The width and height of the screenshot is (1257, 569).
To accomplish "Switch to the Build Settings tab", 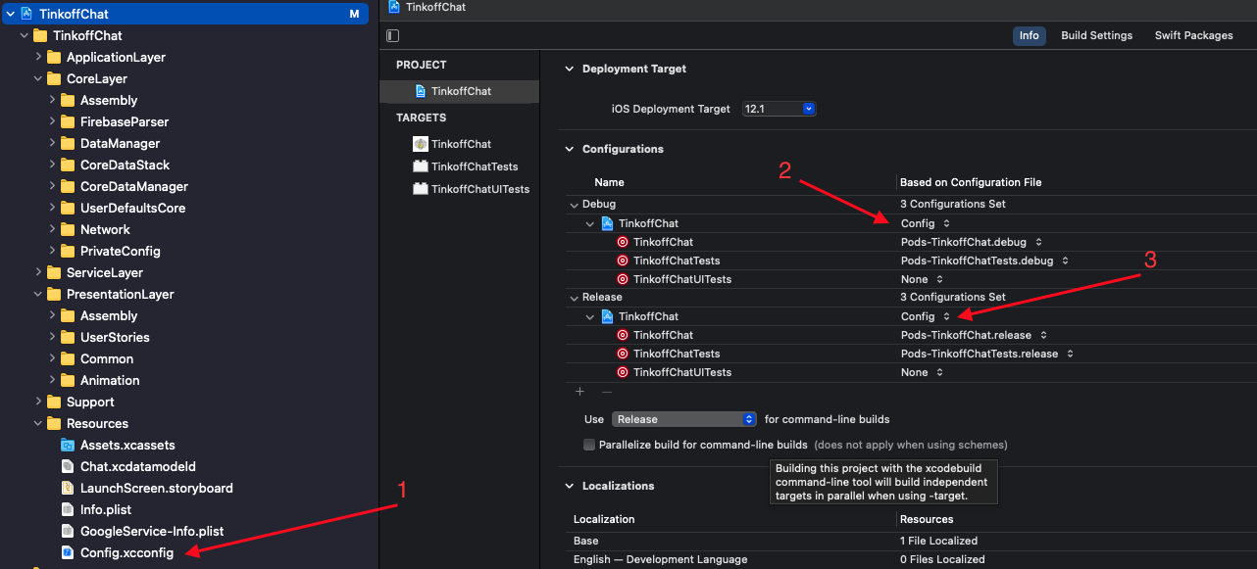I will click(1096, 35).
